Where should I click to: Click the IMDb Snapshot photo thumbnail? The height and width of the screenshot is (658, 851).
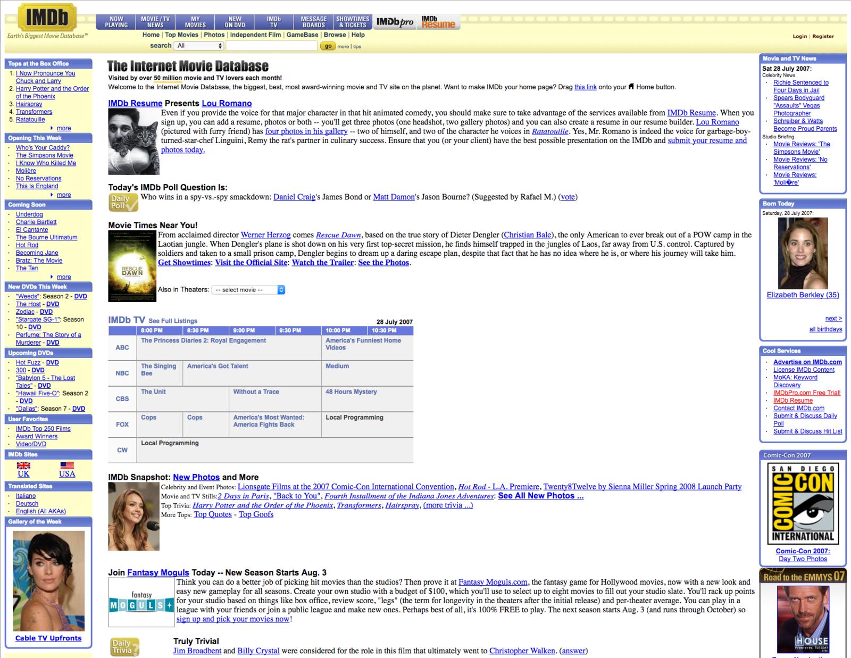click(x=134, y=517)
